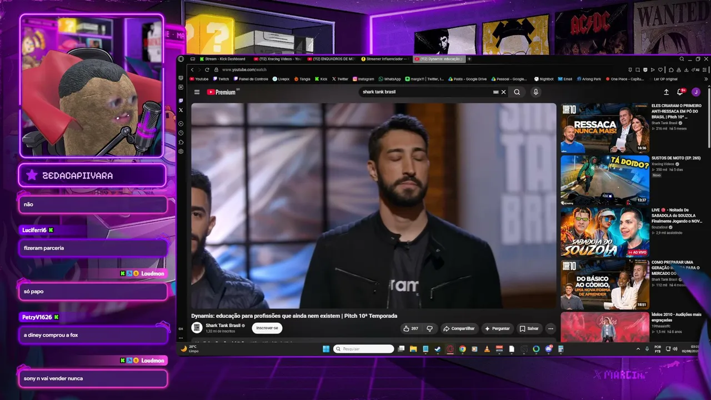Clear the 'shark tank brasil' search text

504,92
